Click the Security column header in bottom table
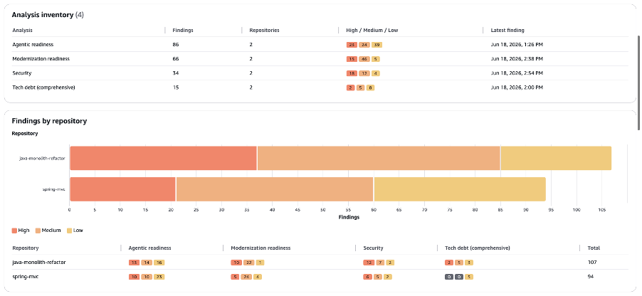Viewport: 642px width, 296px height. coord(373,248)
